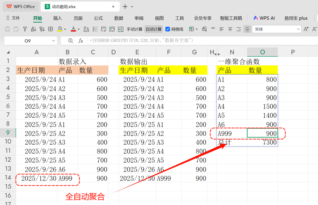Uncheck the 网格线 gridlines checkbox

(x=167, y=29)
